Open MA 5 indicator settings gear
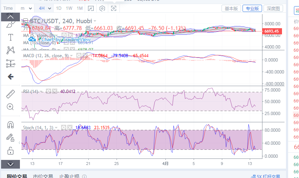 [x=64, y=35]
